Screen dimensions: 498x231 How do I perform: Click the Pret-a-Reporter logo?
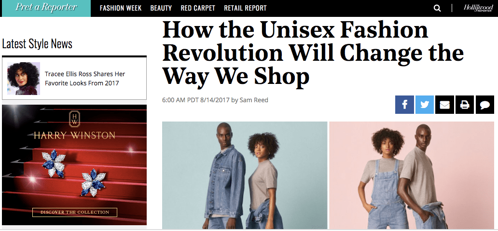pyautogui.click(x=46, y=8)
